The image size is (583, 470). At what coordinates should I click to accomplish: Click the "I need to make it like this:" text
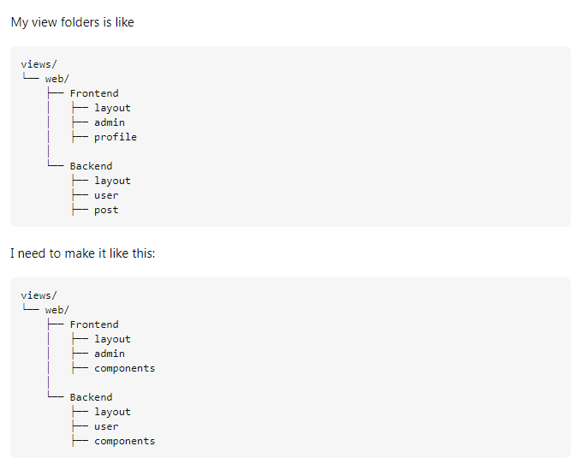tap(82, 253)
